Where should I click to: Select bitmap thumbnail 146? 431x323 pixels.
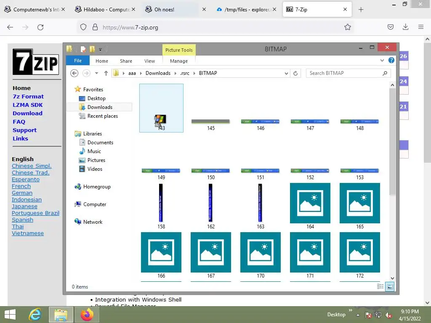pyautogui.click(x=260, y=122)
